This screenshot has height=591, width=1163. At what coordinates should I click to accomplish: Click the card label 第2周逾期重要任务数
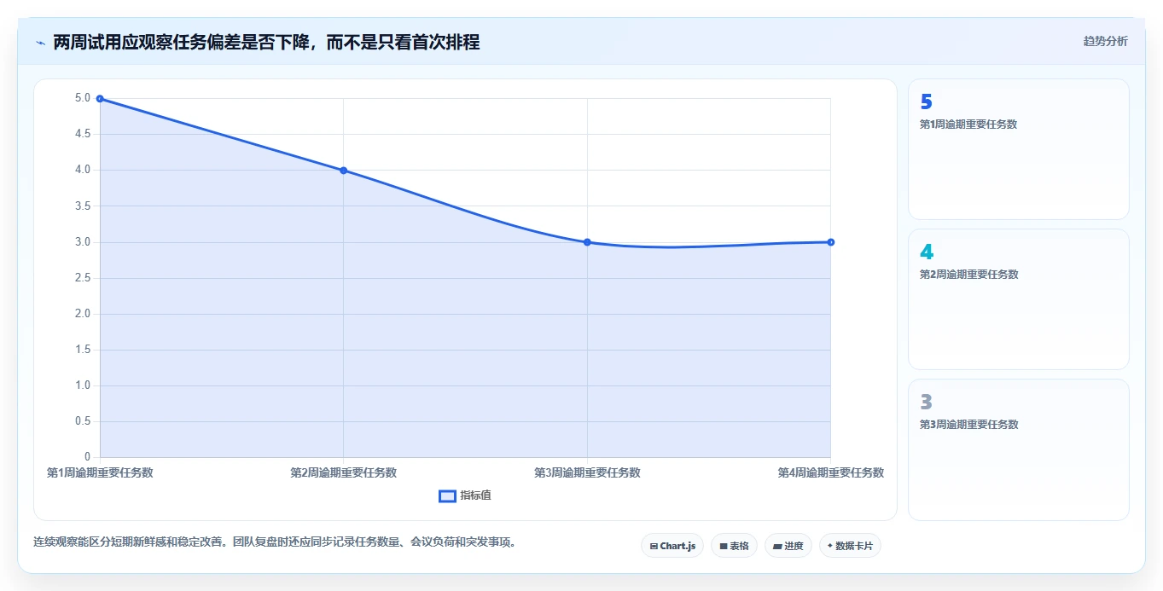(968, 275)
